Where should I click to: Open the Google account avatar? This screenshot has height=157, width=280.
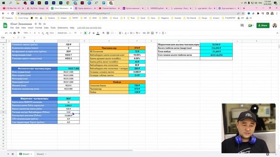point(275,25)
